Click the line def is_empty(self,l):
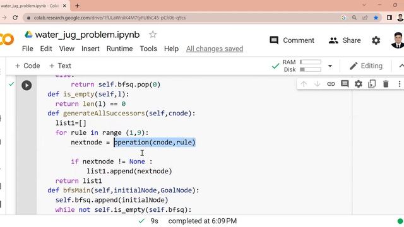Viewport: 404px width, 227px height. (x=88, y=94)
